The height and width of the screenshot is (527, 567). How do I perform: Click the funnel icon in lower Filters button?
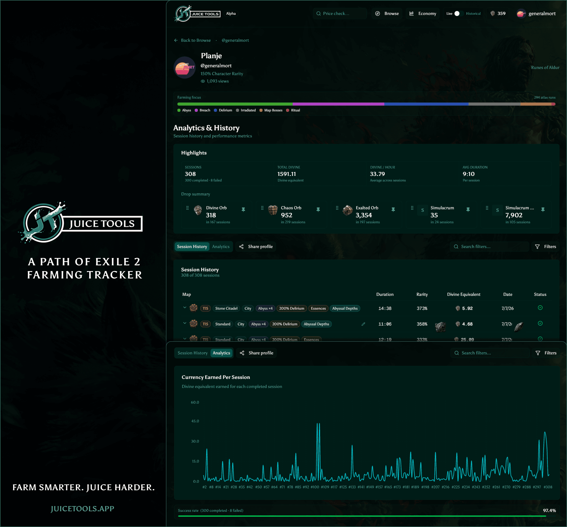pyautogui.click(x=538, y=353)
